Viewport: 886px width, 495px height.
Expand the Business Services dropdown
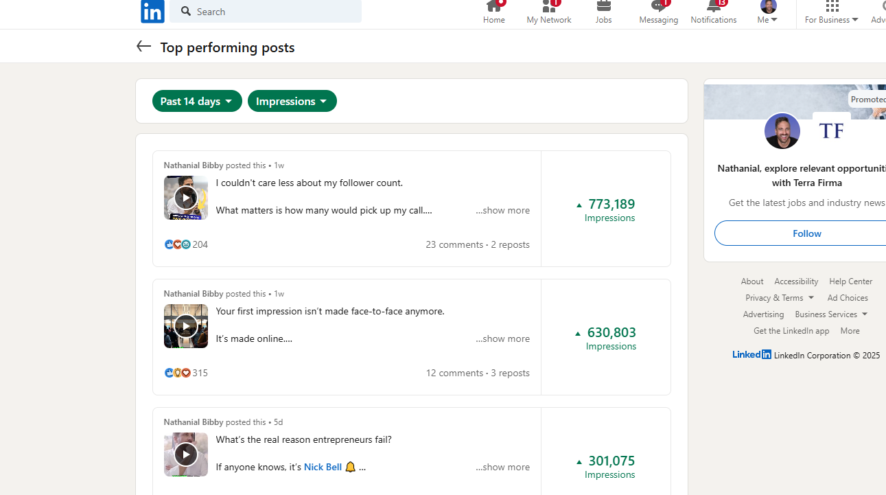point(831,314)
